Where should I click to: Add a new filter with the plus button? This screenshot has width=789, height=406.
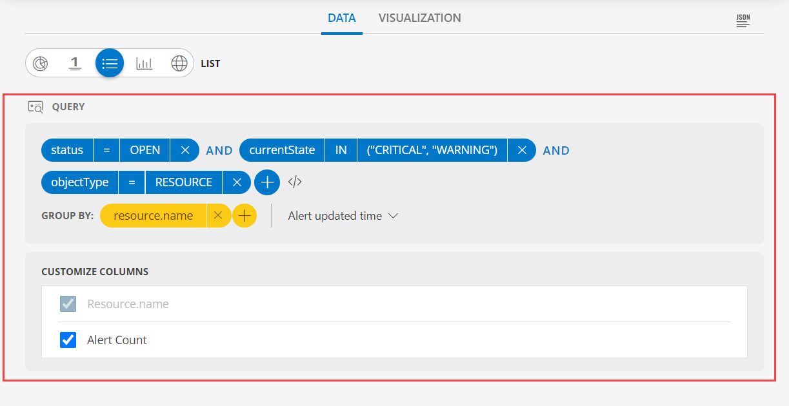point(267,182)
